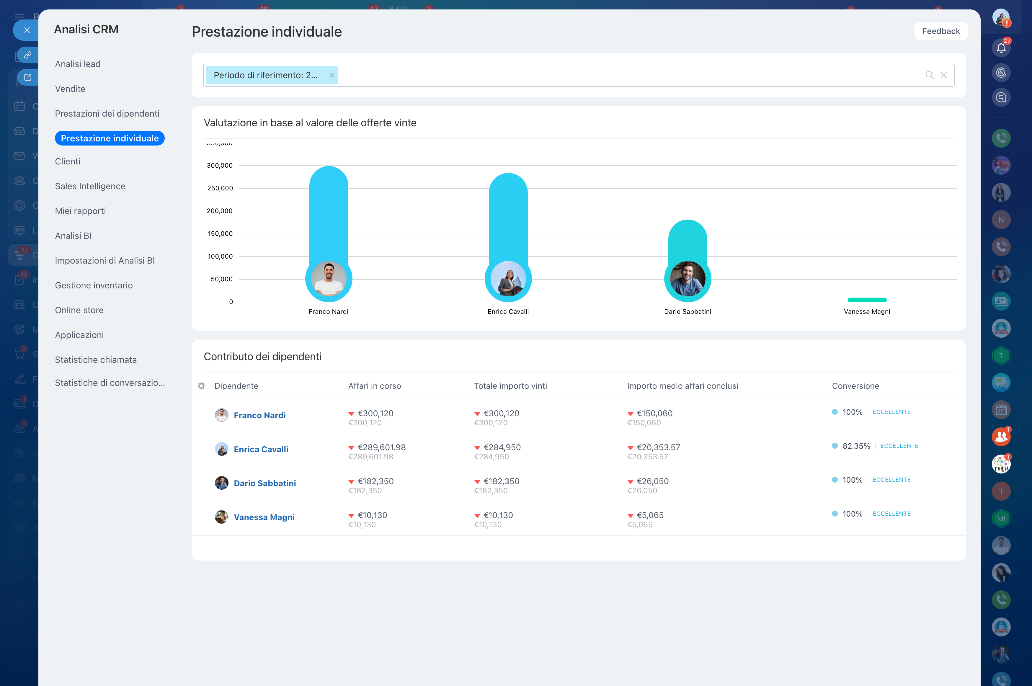Clear the filter search field

[944, 75]
